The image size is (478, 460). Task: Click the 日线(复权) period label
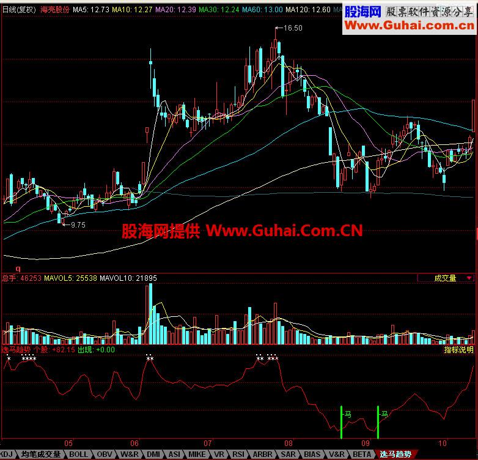19,9
